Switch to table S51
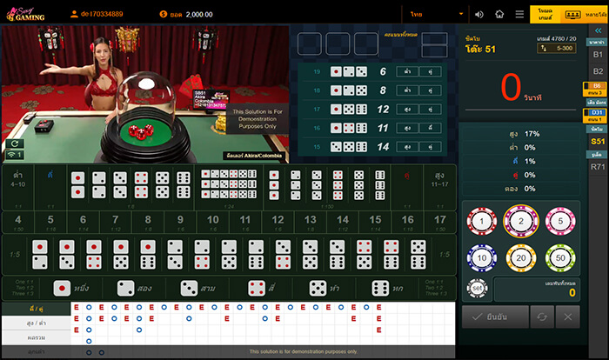The width and height of the screenshot is (609, 360). click(x=599, y=142)
